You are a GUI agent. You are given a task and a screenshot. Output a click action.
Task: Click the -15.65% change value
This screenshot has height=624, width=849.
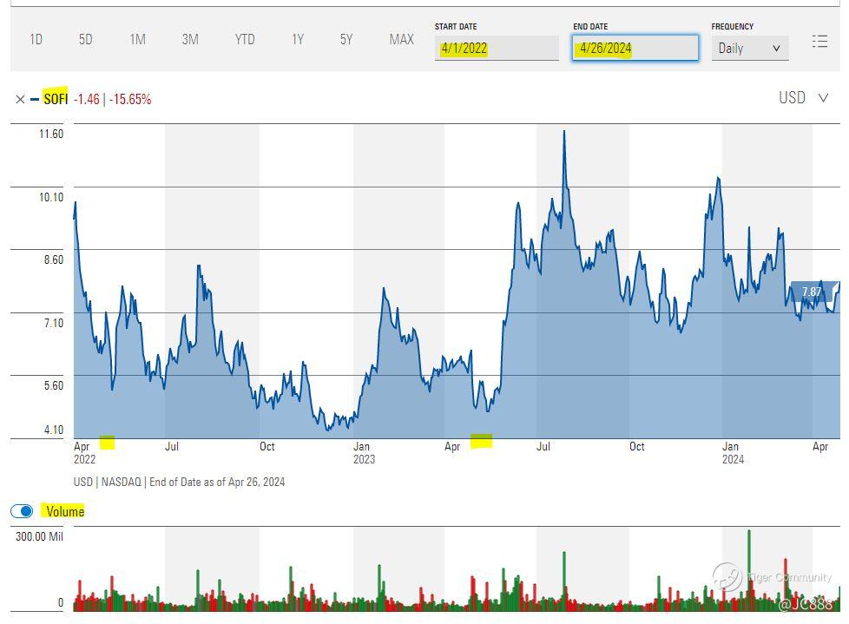(x=130, y=100)
